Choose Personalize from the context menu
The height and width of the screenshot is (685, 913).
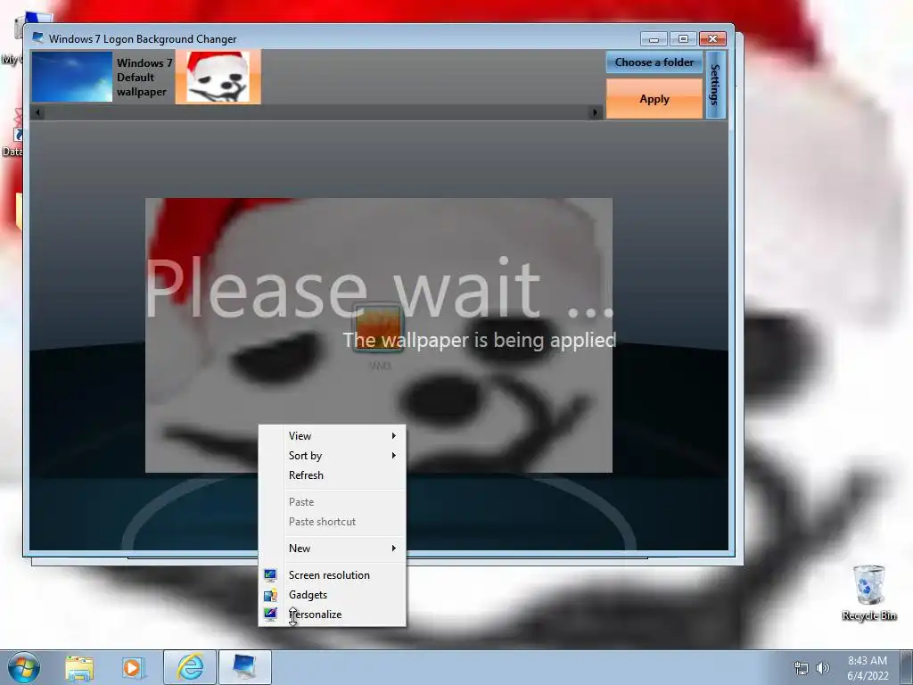[332, 615]
